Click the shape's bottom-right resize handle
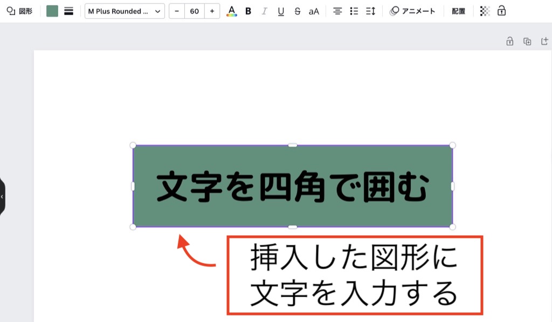552x322 pixels. [x=452, y=227]
